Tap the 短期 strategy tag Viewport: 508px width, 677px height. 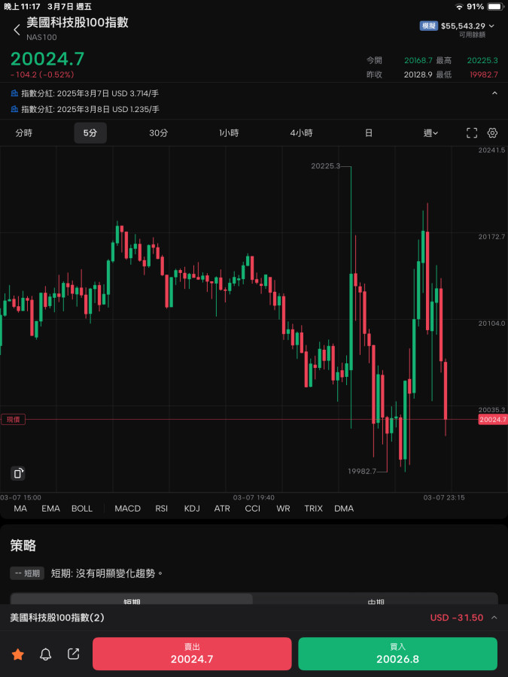[x=27, y=573]
